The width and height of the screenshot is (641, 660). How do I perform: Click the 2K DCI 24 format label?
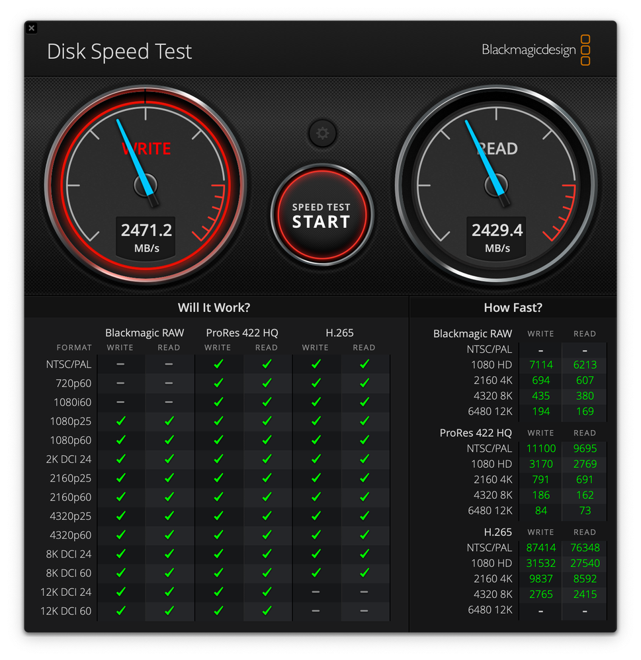click(x=69, y=459)
